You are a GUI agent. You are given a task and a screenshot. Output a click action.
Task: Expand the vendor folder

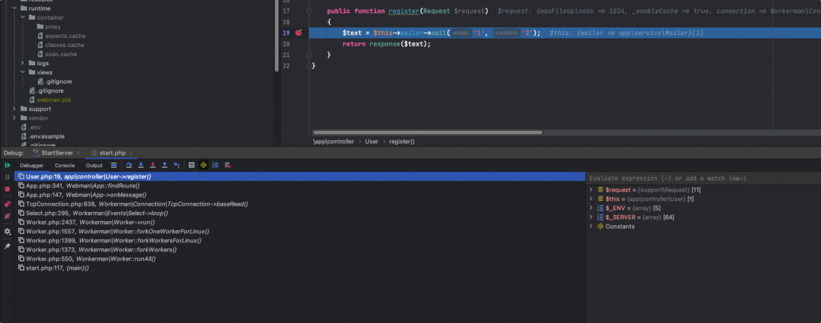pyautogui.click(x=14, y=118)
